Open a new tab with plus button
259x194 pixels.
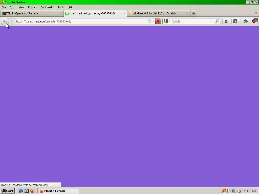click(x=194, y=14)
